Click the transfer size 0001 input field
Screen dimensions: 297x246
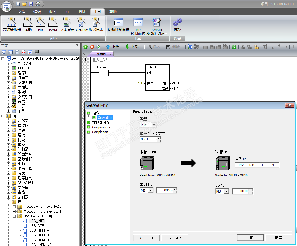point(148,139)
